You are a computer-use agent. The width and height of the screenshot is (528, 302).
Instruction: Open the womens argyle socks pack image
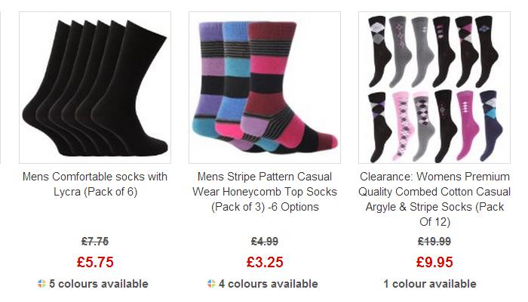point(434,88)
